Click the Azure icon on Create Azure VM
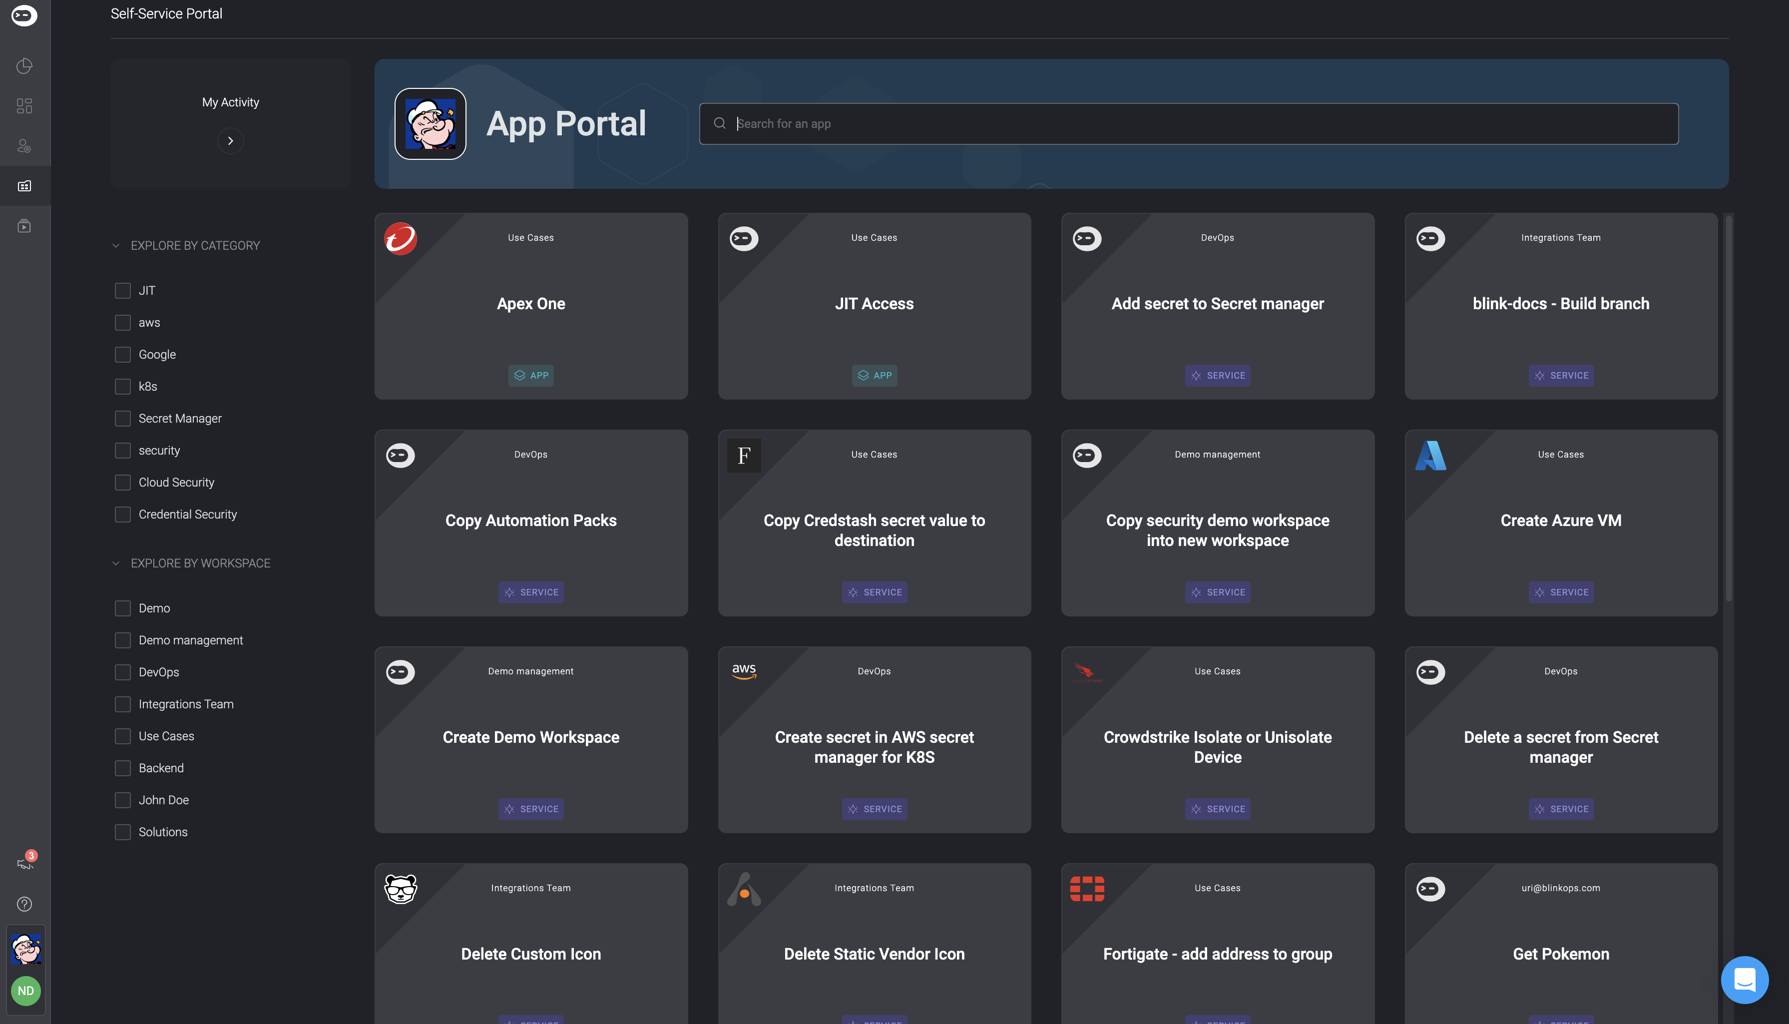1789x1024 pixels. (1430, 456)
